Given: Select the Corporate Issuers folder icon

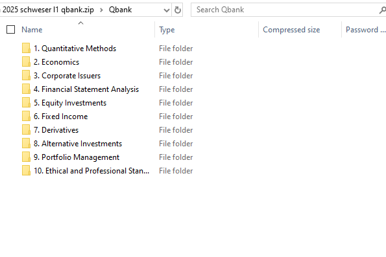Looking at the screenshot, I should click(26, 76).
